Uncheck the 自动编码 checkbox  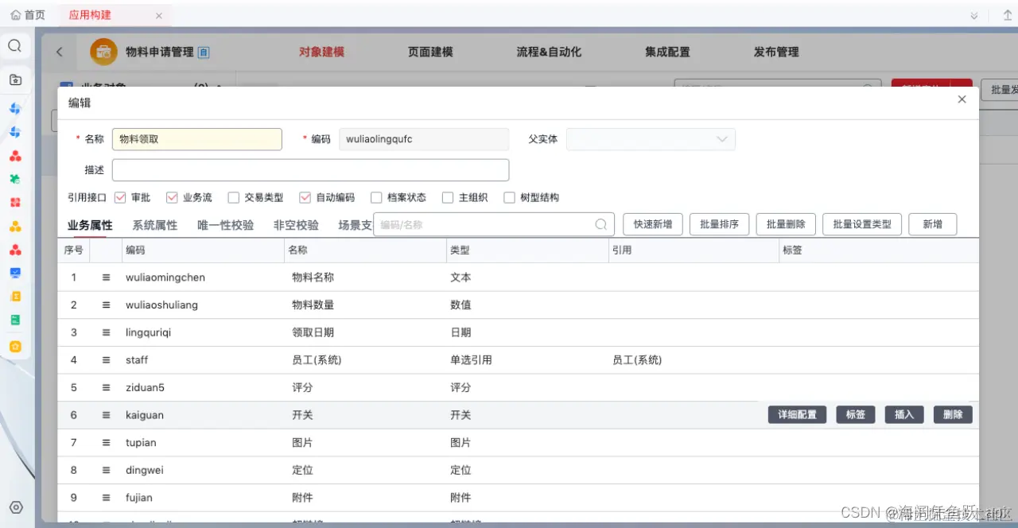305,197
